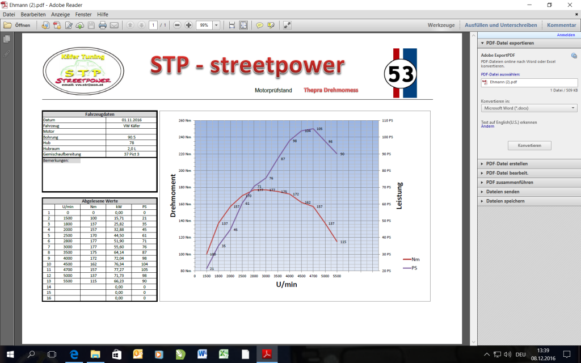581x363 pixels.
Task: Click the 99% zoom value field
Action: pyautogui.click(x=204, y=25)
